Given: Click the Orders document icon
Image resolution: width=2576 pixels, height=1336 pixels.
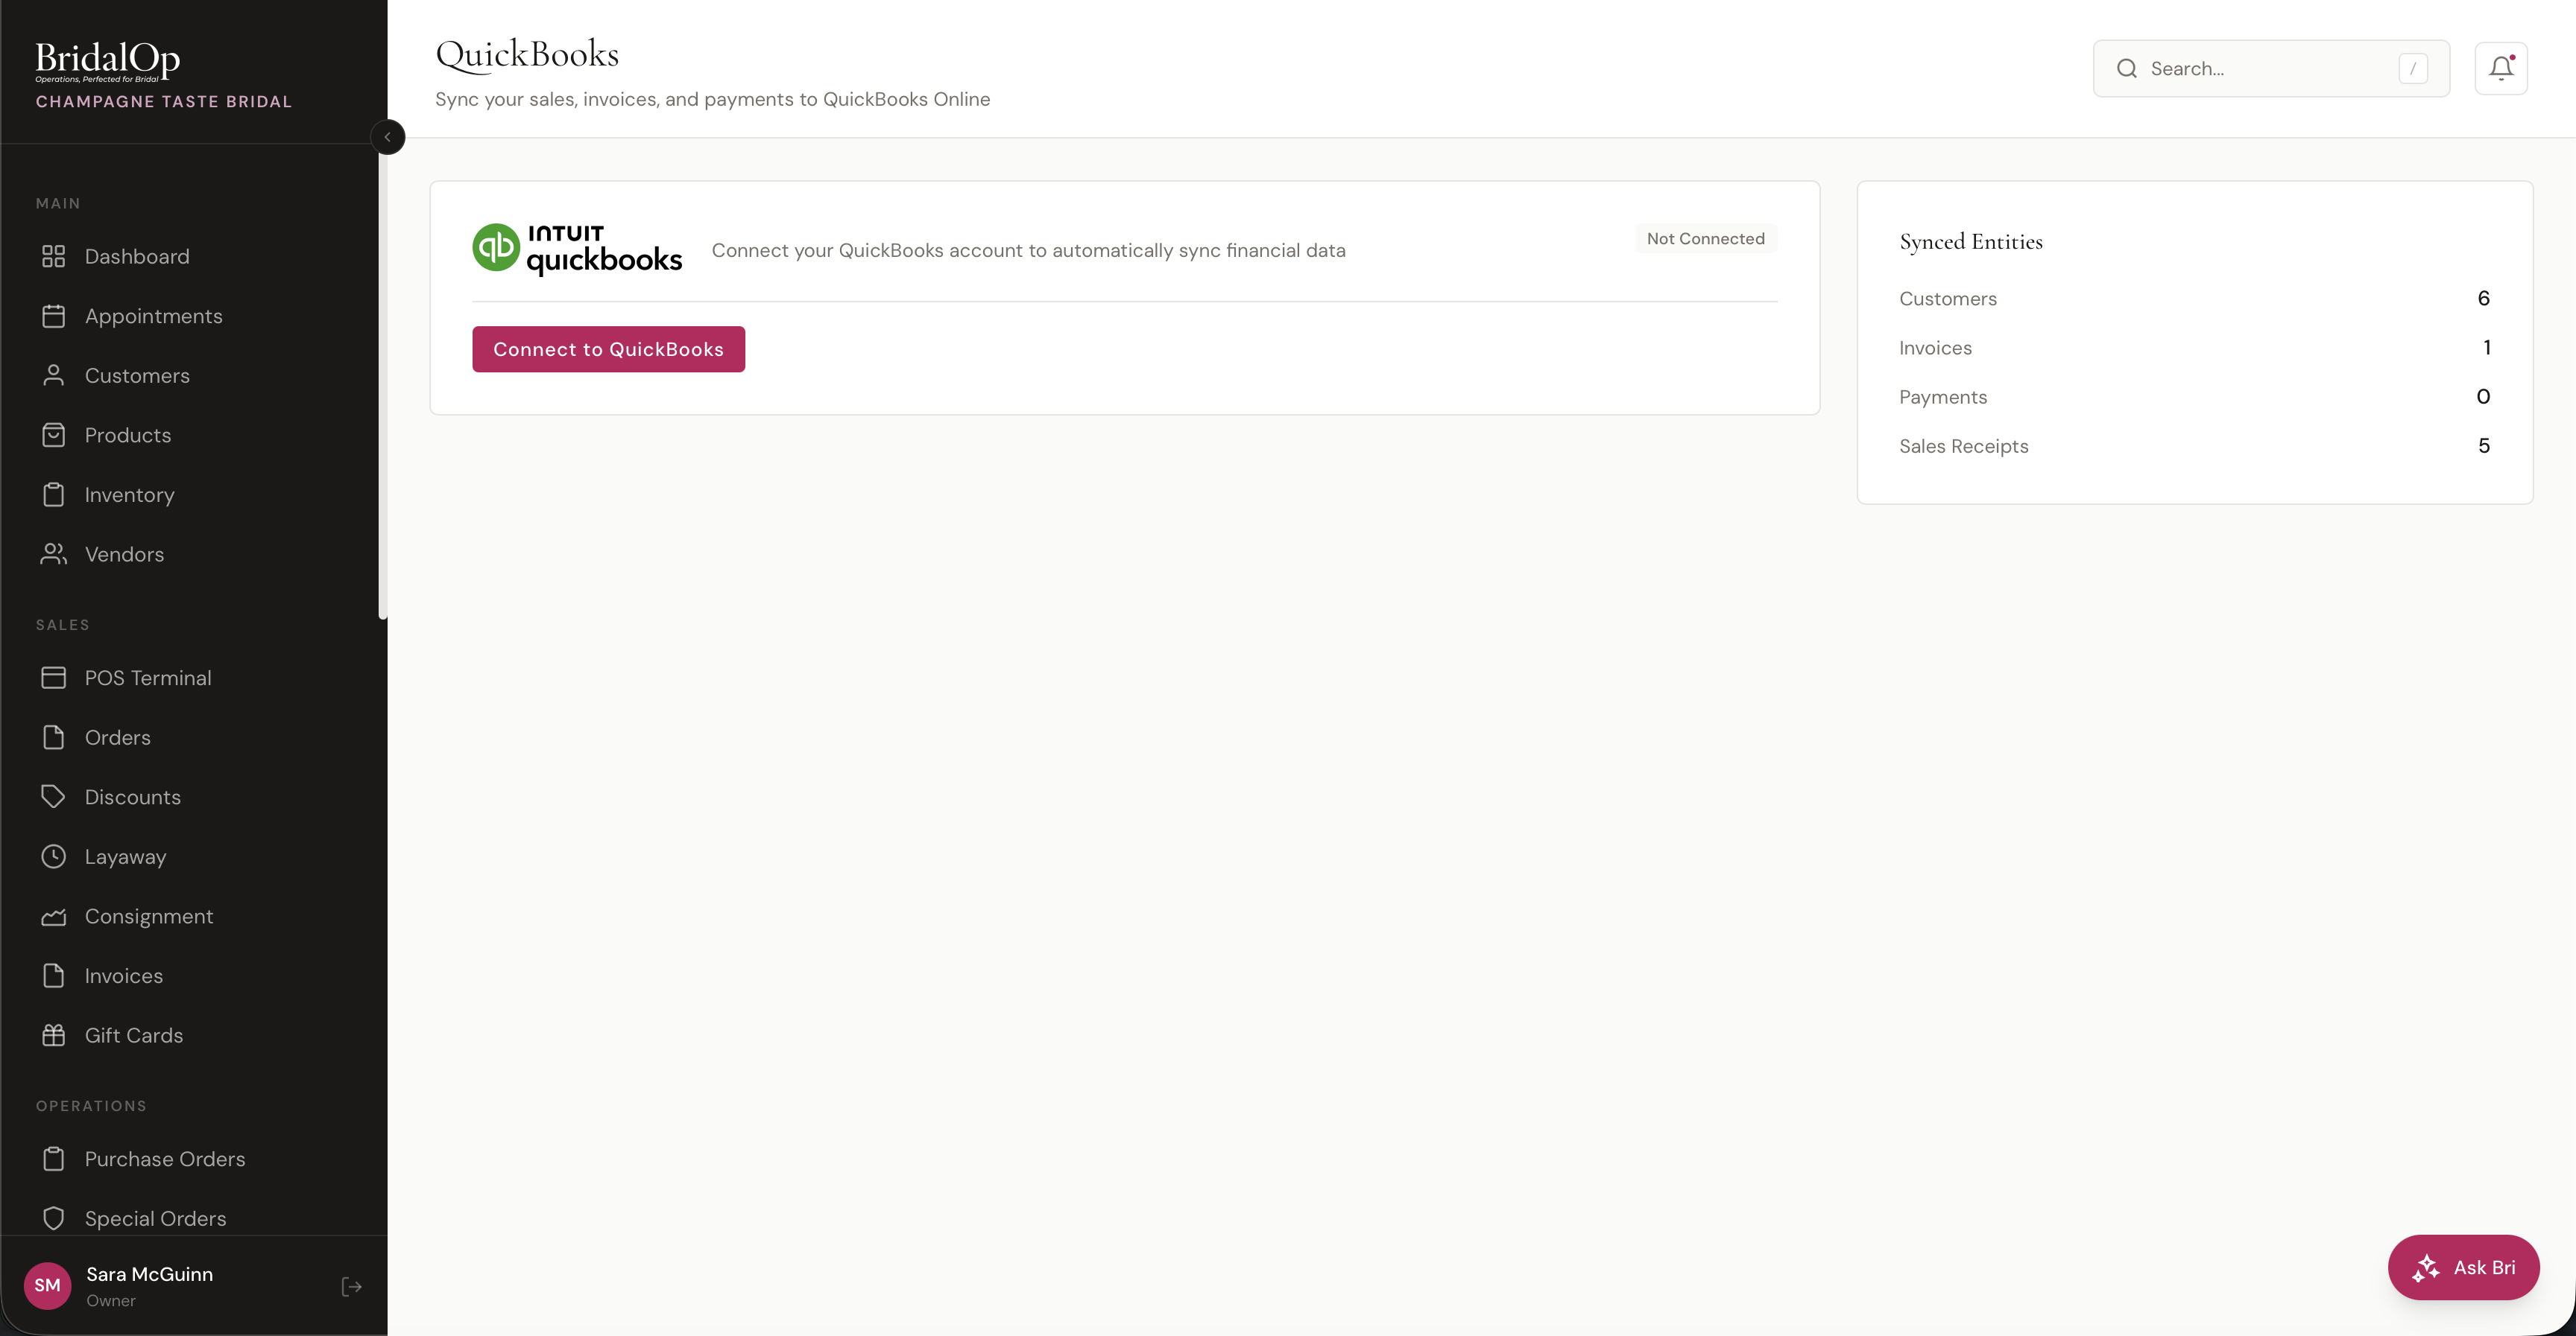Looking at the screenshot, I should (x=54, y=737).
